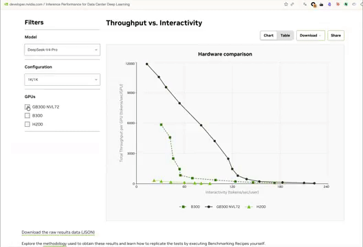Click the 'Throughput vs. Interactivity' heading
363x247 pixels.
(154, 23)
